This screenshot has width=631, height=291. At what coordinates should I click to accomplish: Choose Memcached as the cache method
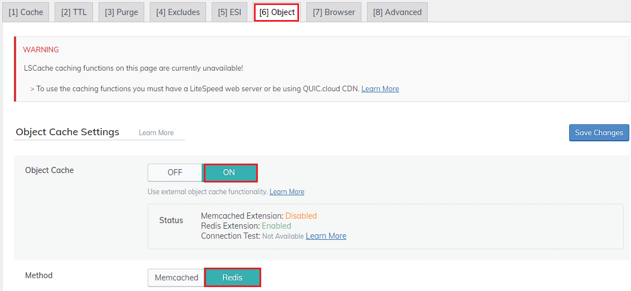pyautogui.click(x=176, y=278)
